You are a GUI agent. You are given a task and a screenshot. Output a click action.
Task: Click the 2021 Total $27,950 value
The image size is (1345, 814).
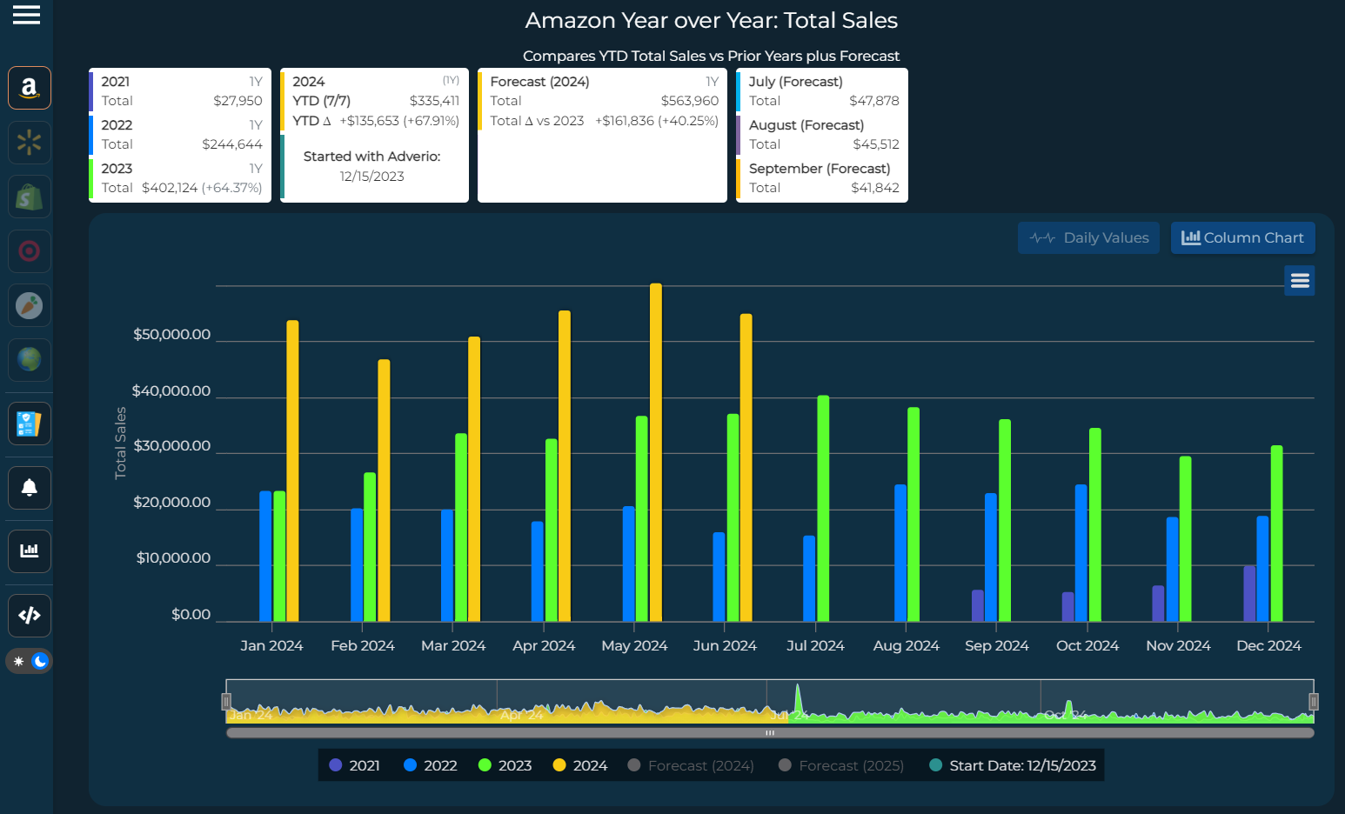pyautogui.click(x=238, y=101)
